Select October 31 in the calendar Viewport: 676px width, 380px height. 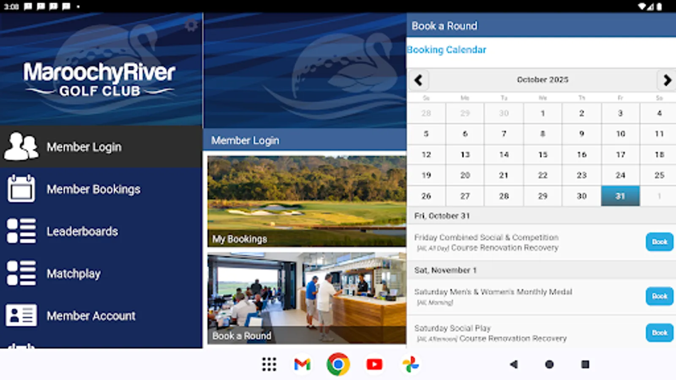click(x=620, y=196)
